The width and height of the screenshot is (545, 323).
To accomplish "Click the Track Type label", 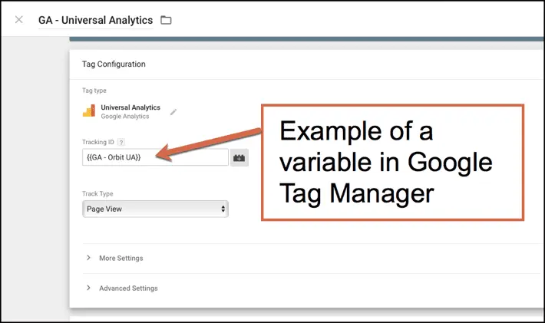I will pos(97,194).
